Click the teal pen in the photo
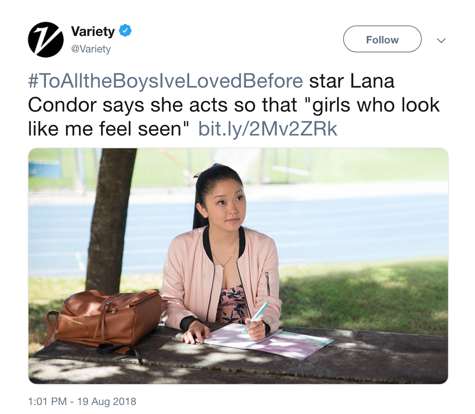This screenshot has height=414, width=475. point(255,317)
